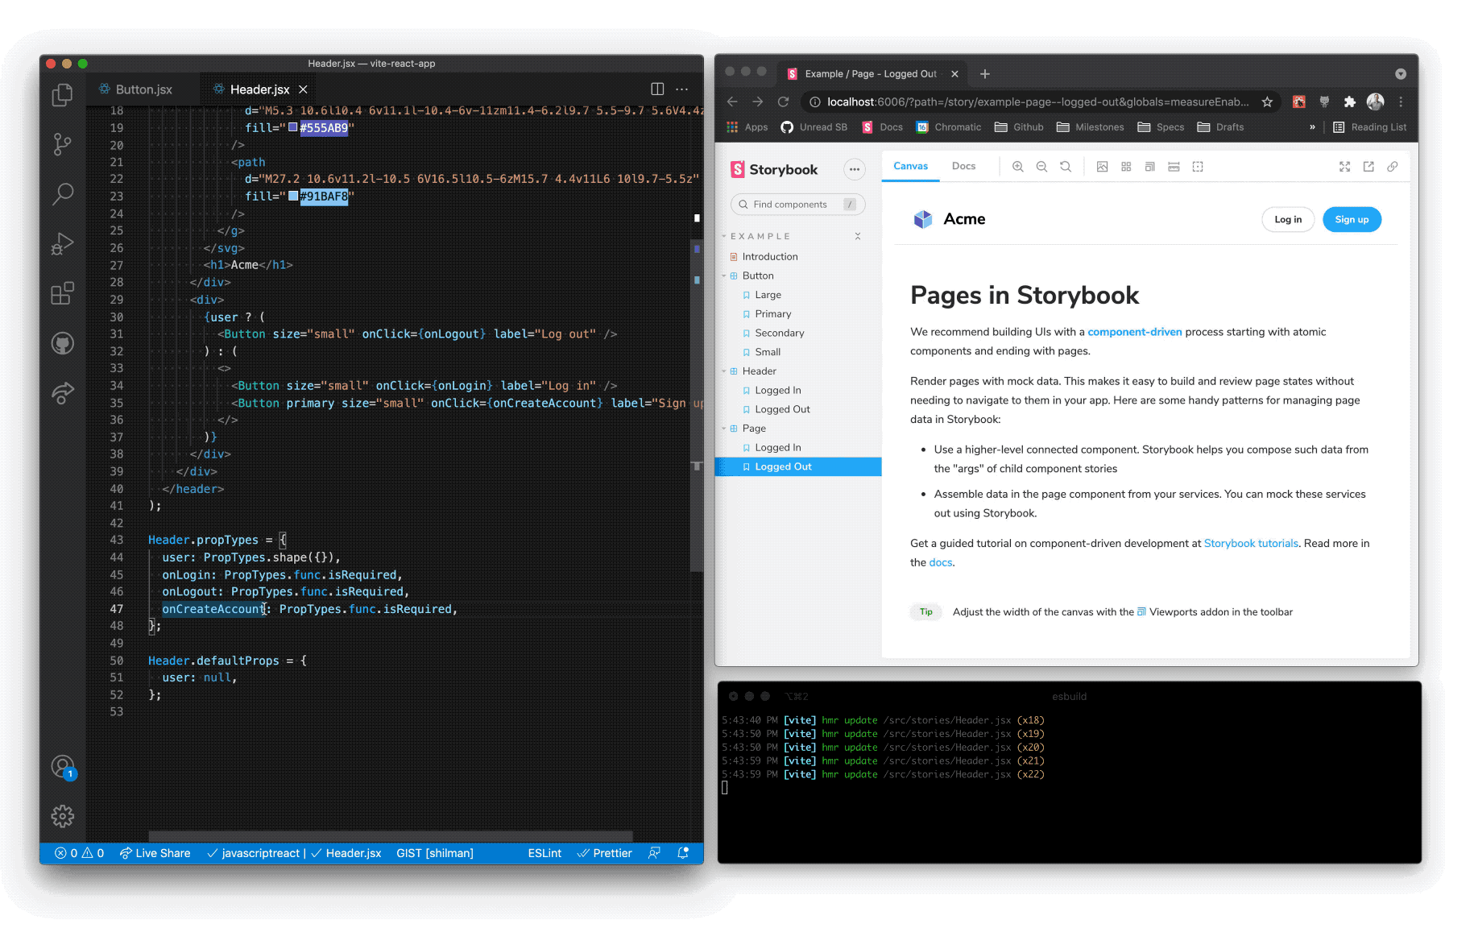Open the Storybook tutorials link
This screenshot has height=928, width=1474.
[x=1251, y=544]
